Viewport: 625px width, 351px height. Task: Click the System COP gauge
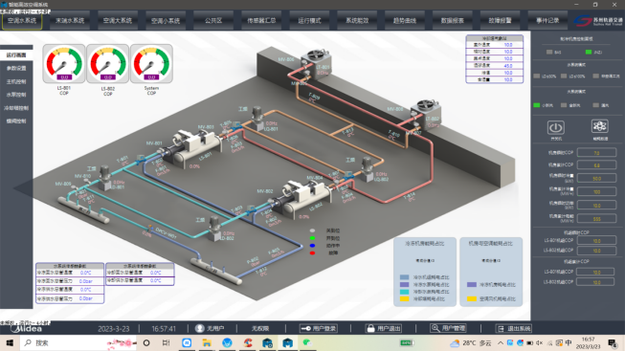[x=151, y=64]
